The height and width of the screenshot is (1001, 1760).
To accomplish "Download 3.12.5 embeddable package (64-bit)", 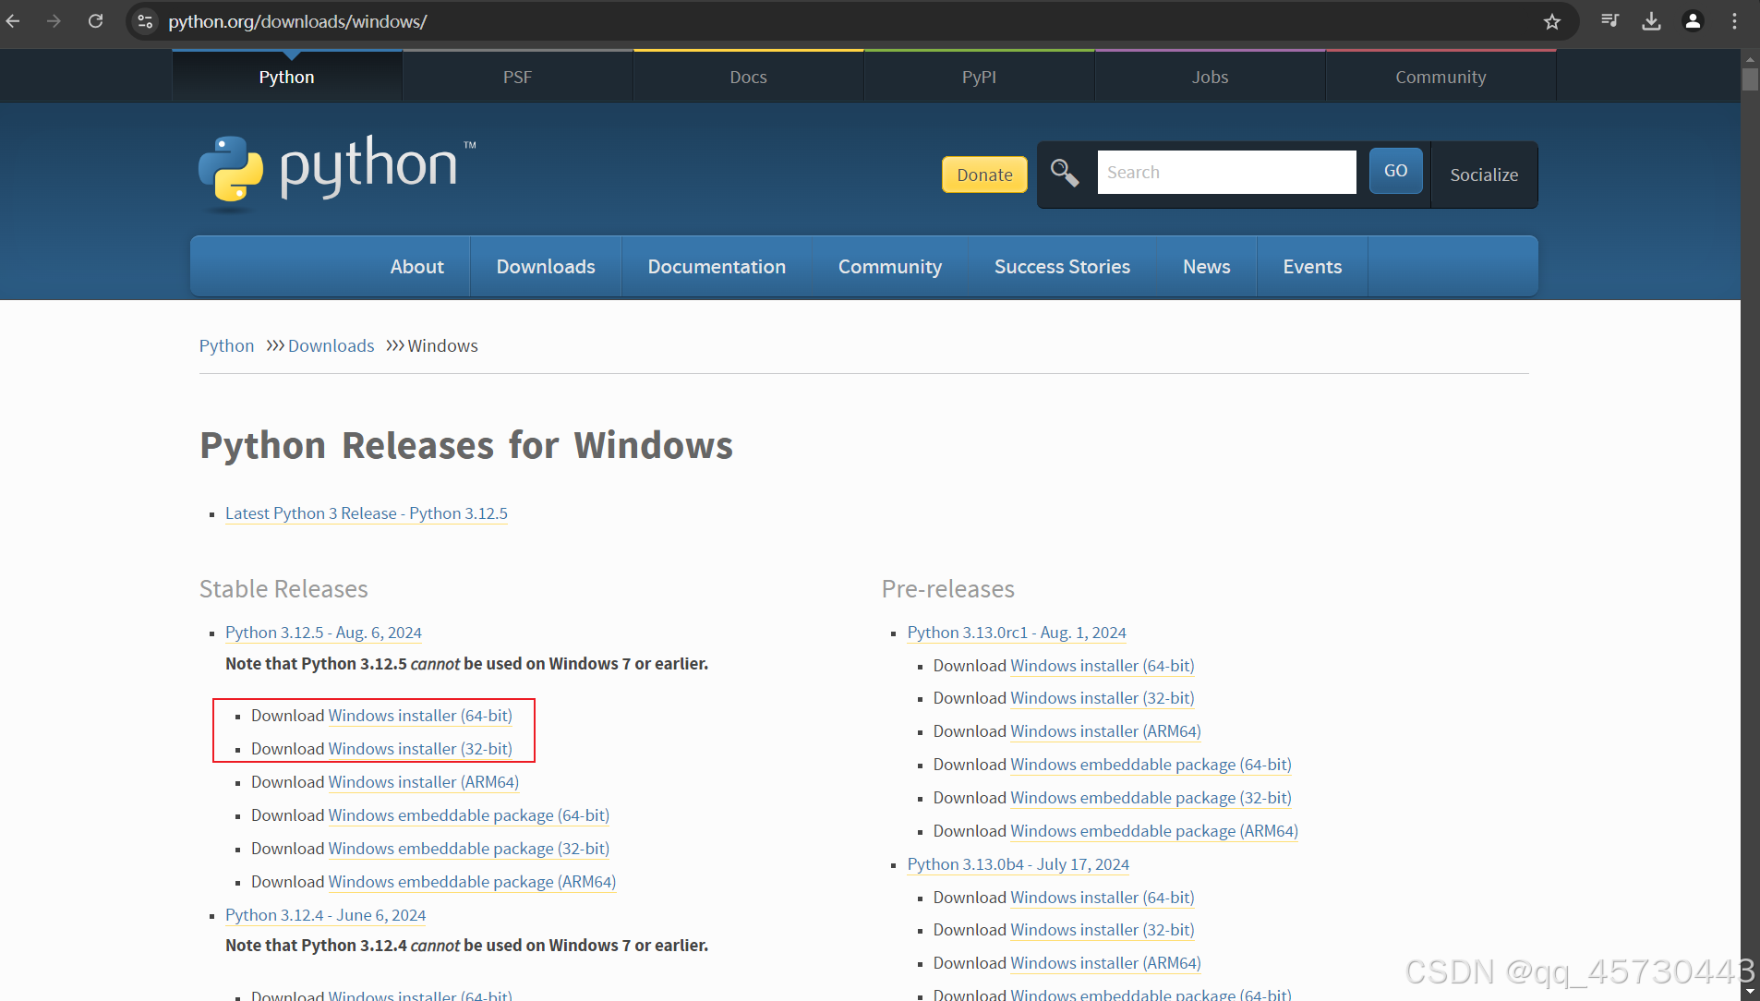I will pyautogui.click(x=469, y=815).
